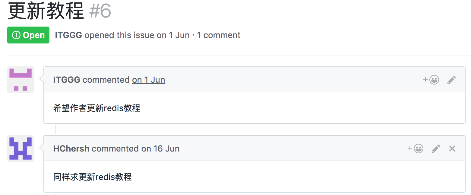This screenshot has height=195, width=471.
Task: Delete HChersh's comment with the X icon
Action: click(x=452, y=149)
